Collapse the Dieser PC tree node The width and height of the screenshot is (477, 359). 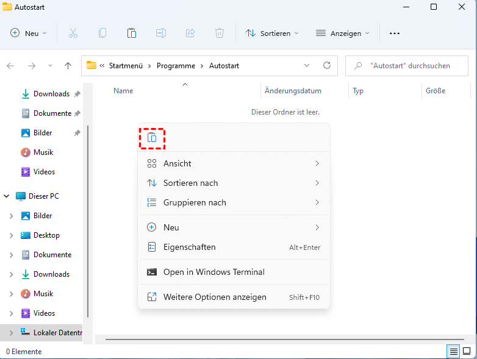(x=7, y=196)
